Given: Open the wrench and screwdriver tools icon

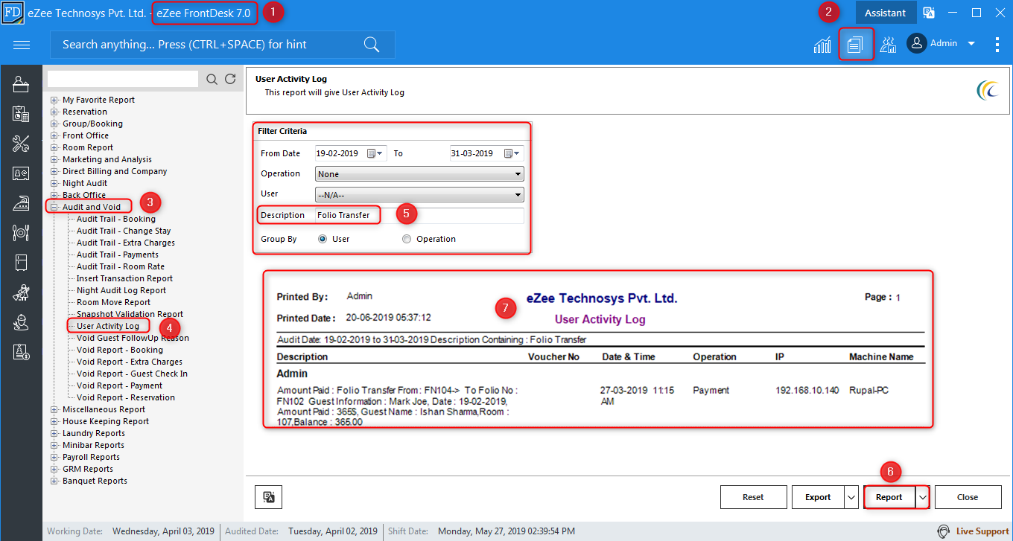Looking at the screenshot, I should pos(21,144).
